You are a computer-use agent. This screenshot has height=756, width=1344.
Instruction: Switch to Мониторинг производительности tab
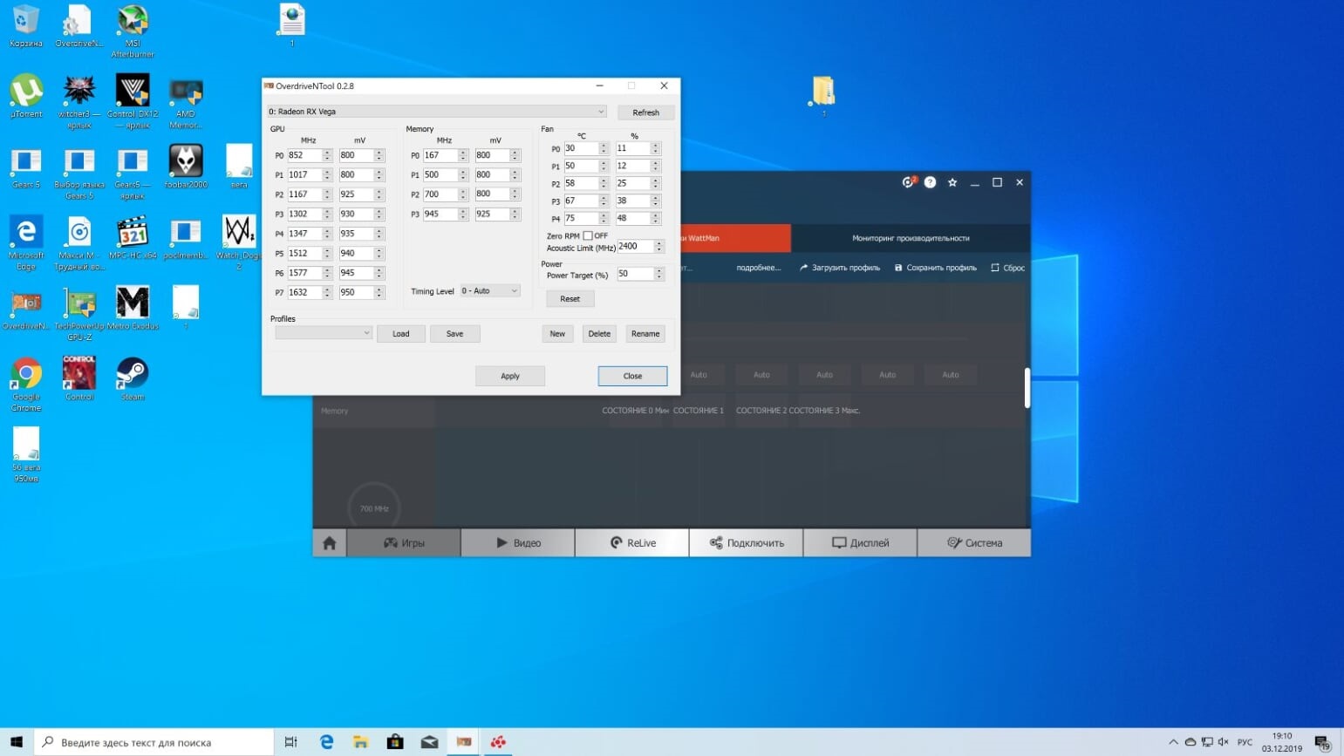click(911, 238)
